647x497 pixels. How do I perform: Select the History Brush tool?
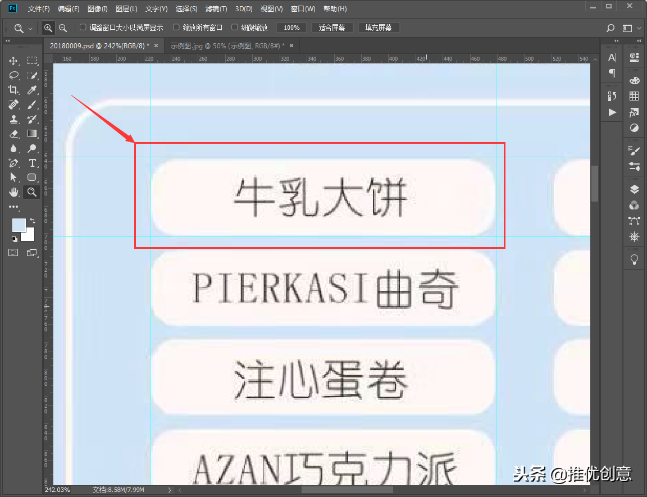pyautogui.click(x=32, y=119)
